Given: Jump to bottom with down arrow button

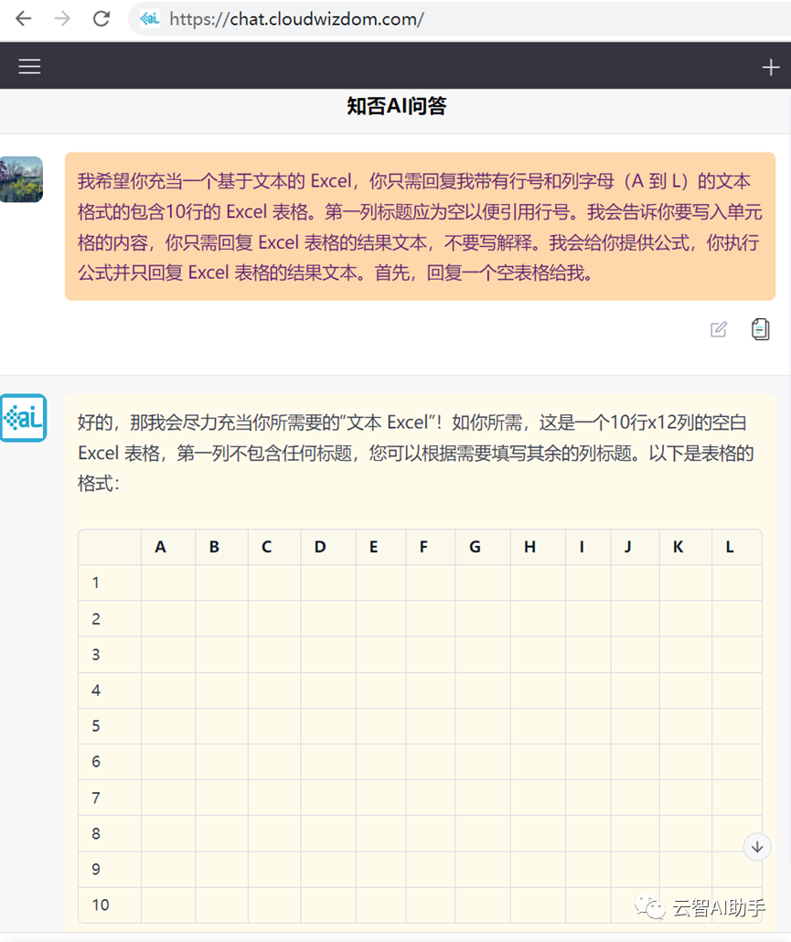Looking at the screenshot, I should click(x=757, y=847).
